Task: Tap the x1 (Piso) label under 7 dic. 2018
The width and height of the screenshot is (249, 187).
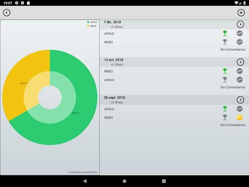Action: (117, 27)
